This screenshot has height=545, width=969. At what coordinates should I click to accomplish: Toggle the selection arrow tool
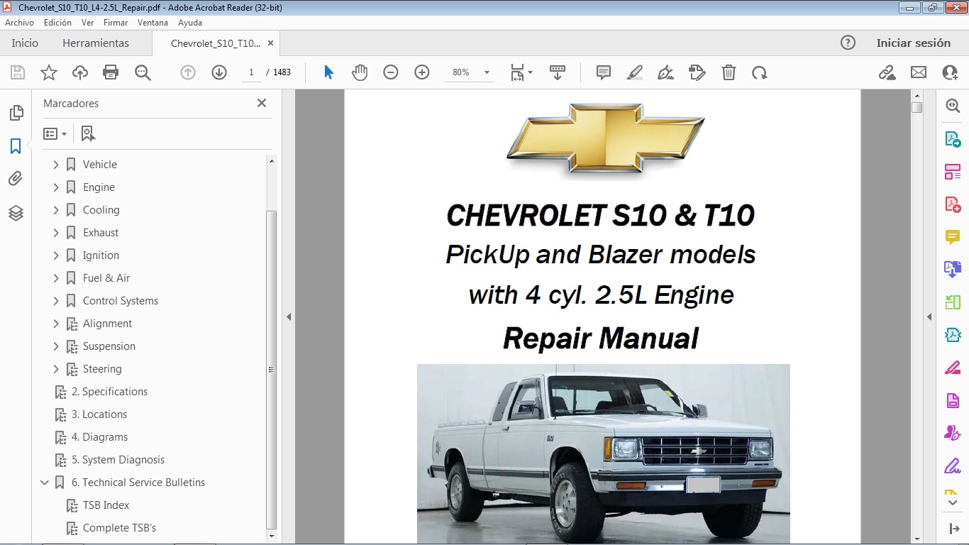coord(328,72)
